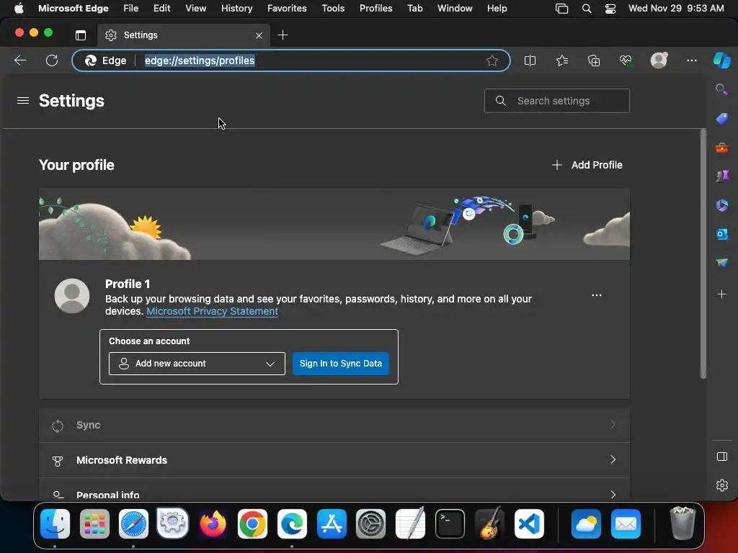Open Finder from the Dock

click(55, 524)
